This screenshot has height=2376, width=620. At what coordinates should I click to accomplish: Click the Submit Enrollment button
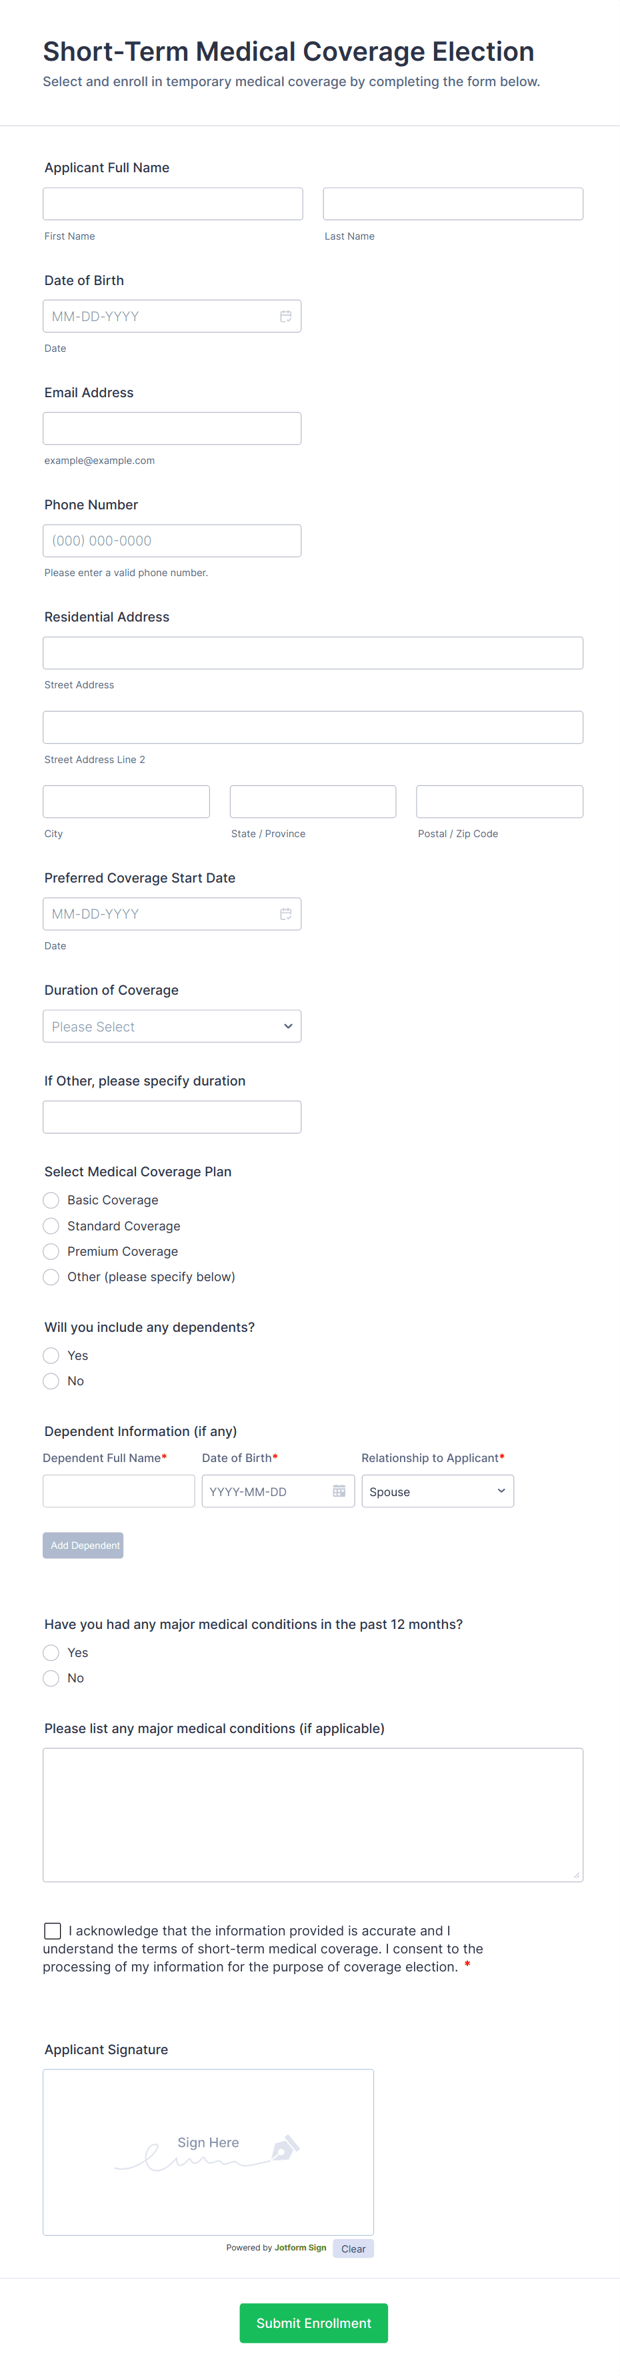click(x=313, y=2323)
